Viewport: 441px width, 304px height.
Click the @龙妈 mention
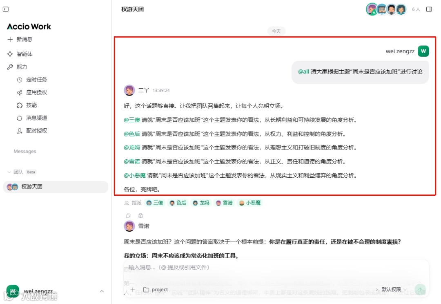pos(132,148)
